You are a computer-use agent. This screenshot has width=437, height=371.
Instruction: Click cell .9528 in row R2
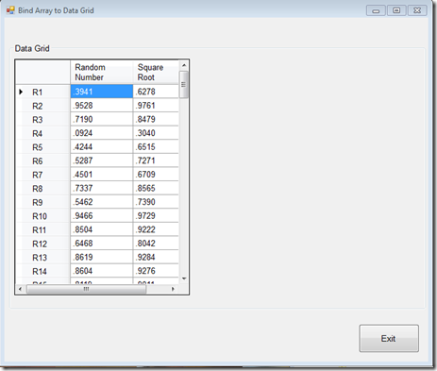click(102, 106)
